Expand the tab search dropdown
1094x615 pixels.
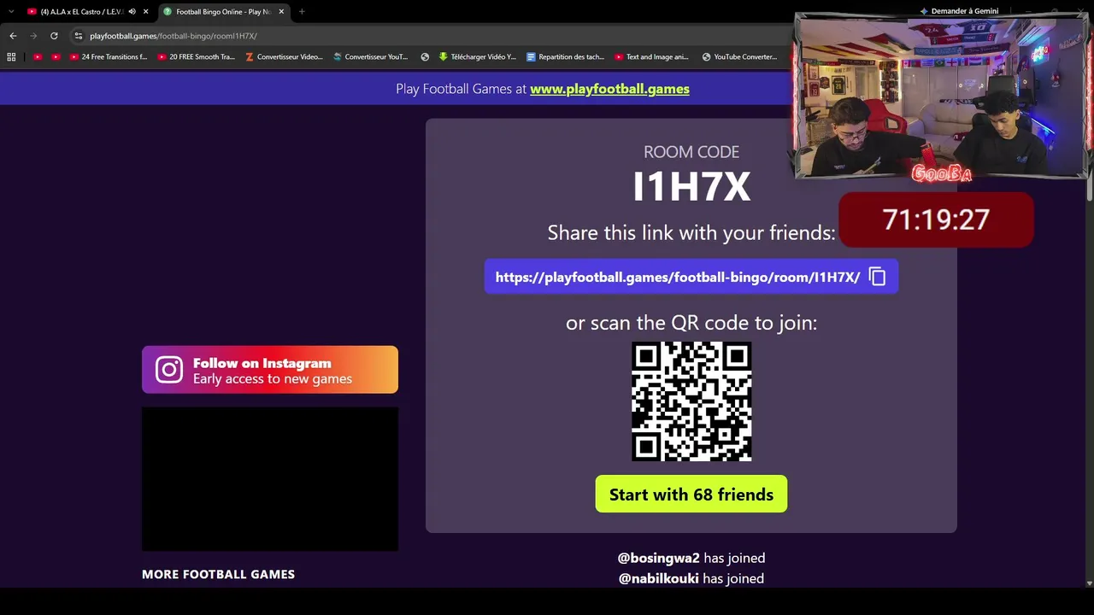pyautogui.click(x=11, y=12)
